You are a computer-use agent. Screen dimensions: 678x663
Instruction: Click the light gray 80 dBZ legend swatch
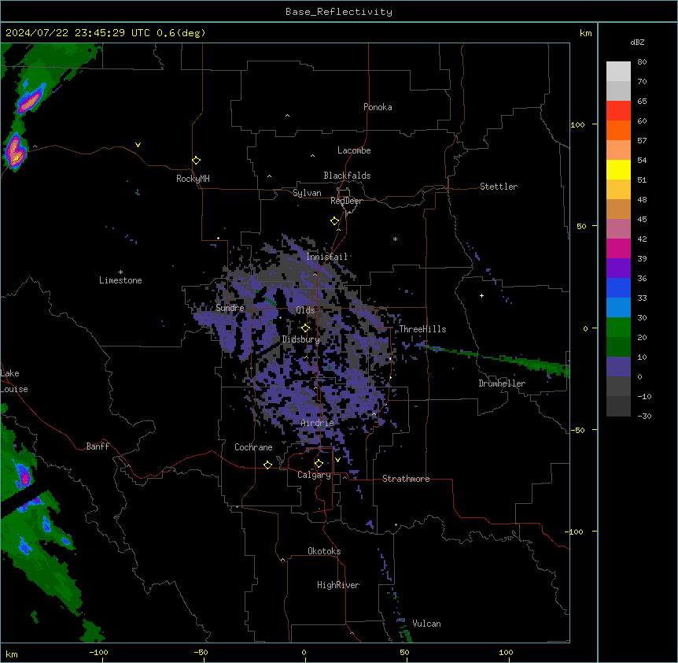pos(618,71)
